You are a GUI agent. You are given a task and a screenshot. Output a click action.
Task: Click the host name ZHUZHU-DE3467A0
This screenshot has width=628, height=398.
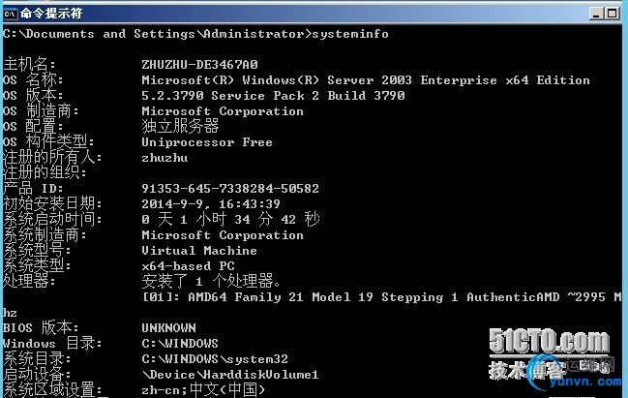click(x=199, y=64)
